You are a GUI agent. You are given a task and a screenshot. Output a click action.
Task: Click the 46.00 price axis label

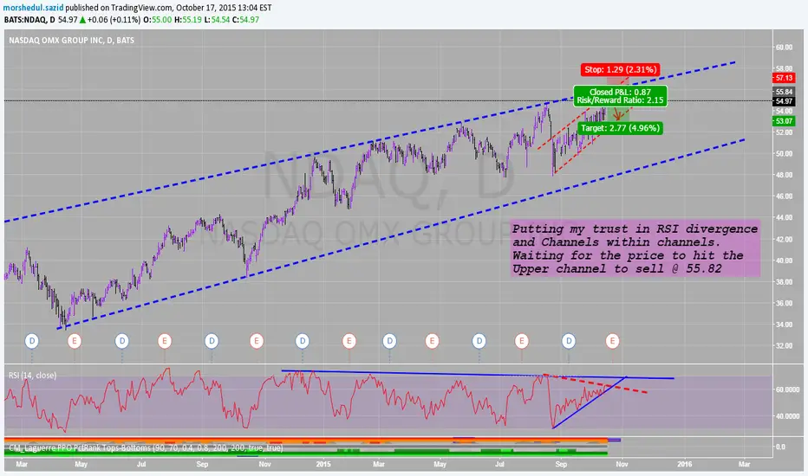(784, 196)
